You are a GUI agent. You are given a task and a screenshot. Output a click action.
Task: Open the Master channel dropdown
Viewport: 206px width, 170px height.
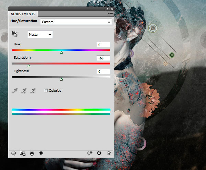[x=40, y=35]
